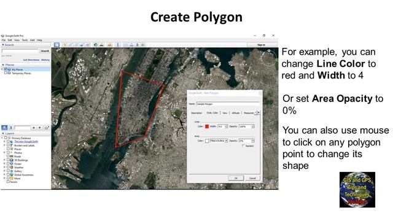393x221 pixels.
Task: Check the My Places checkbox
Action: click(6, 69)
